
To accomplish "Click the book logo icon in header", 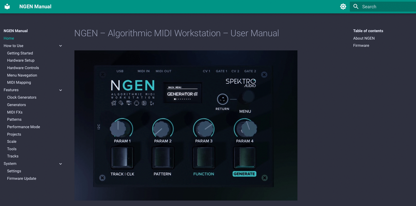I will [7, 7].
